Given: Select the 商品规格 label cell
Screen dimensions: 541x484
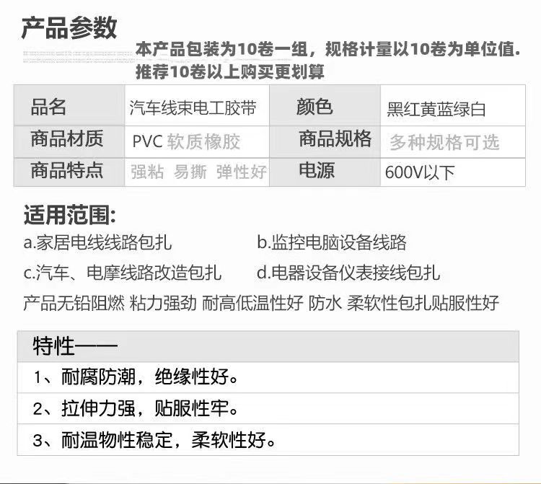Looking at the screenshot, I should [325, 142].
